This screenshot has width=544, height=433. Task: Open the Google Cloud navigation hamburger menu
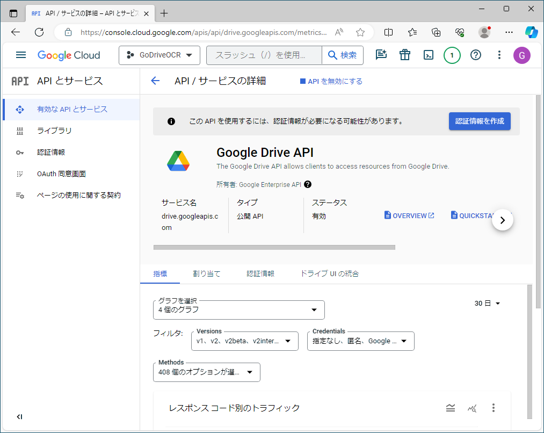pos(21,55)
